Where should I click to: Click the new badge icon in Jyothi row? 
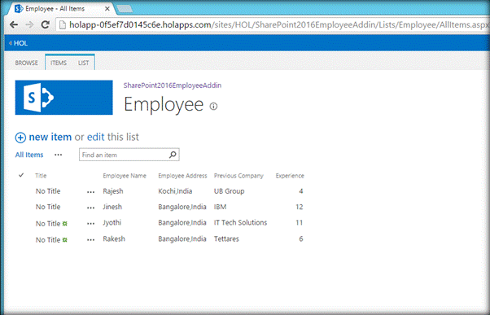click(64, 224)
